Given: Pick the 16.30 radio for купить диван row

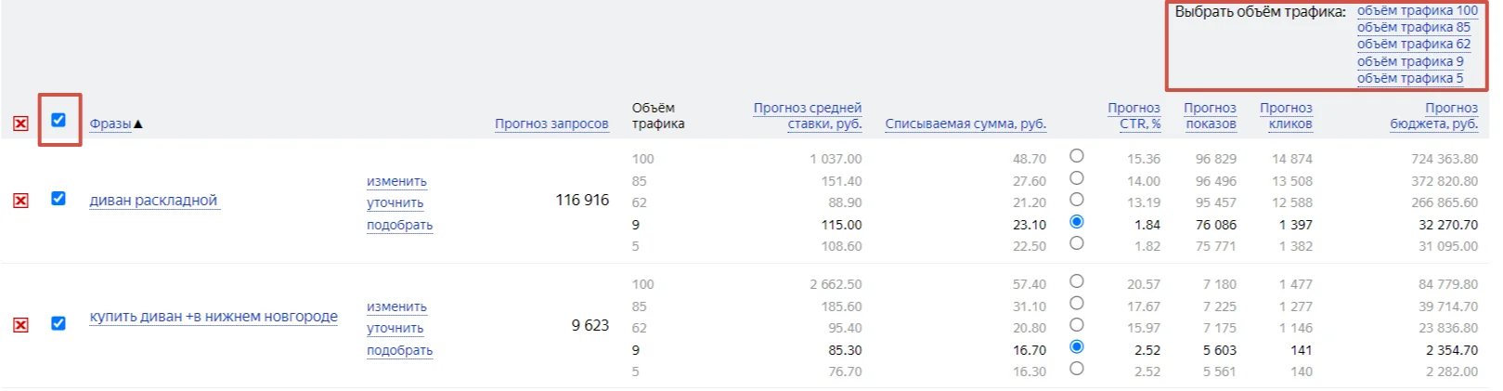Looking at the screenshot, I should point(1077,369).
